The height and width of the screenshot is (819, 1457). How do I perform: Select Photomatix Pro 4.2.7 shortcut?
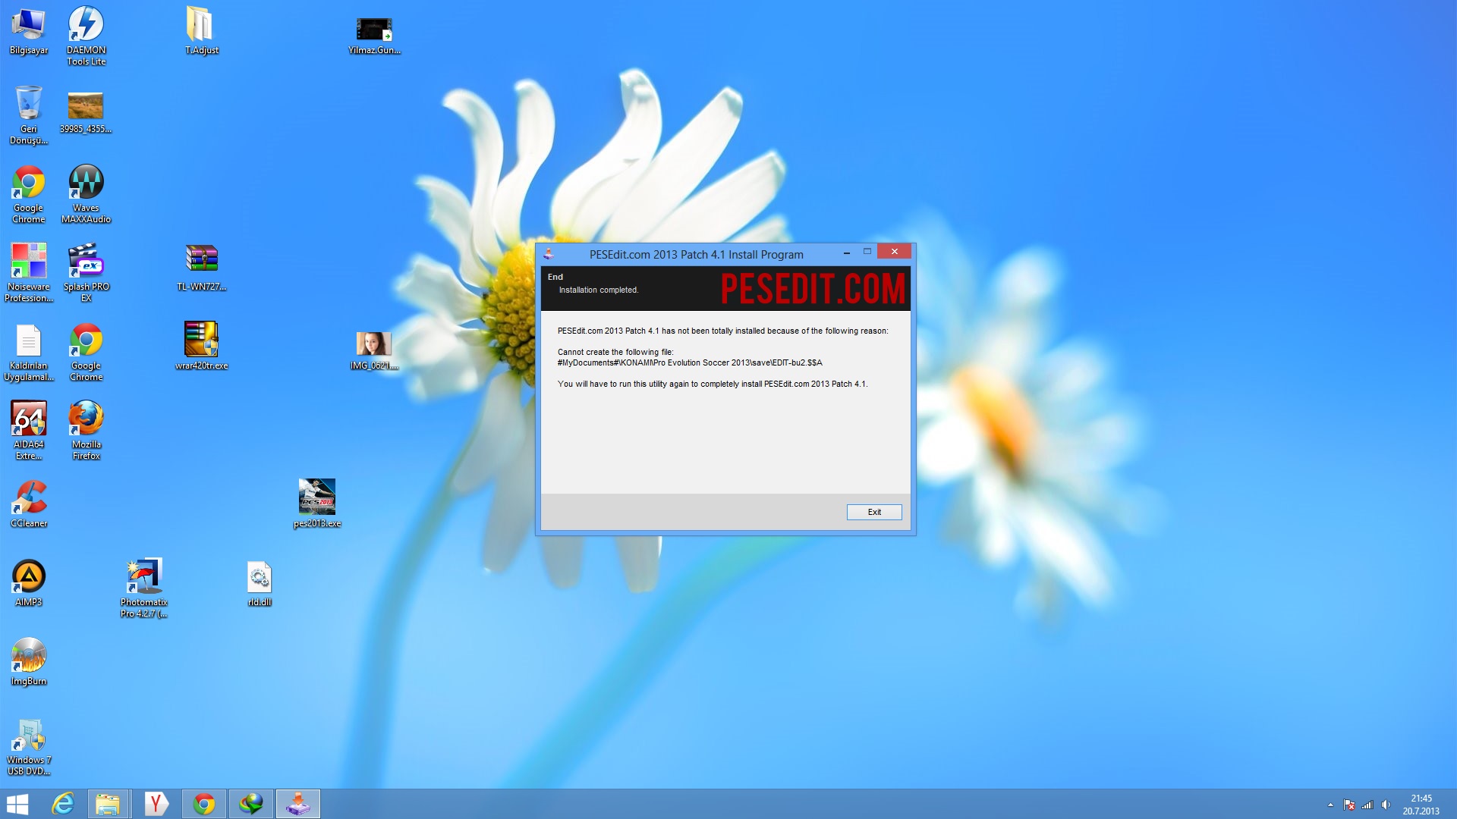click(x=144, y=588)
